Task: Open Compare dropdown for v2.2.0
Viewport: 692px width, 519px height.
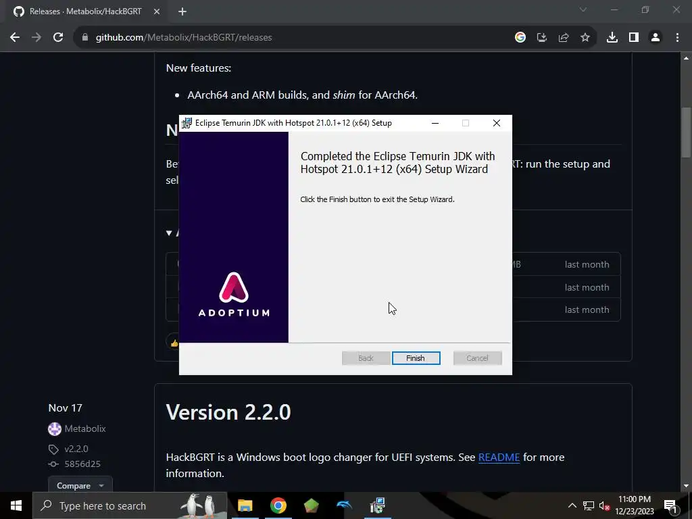Action: click(80, 485)
